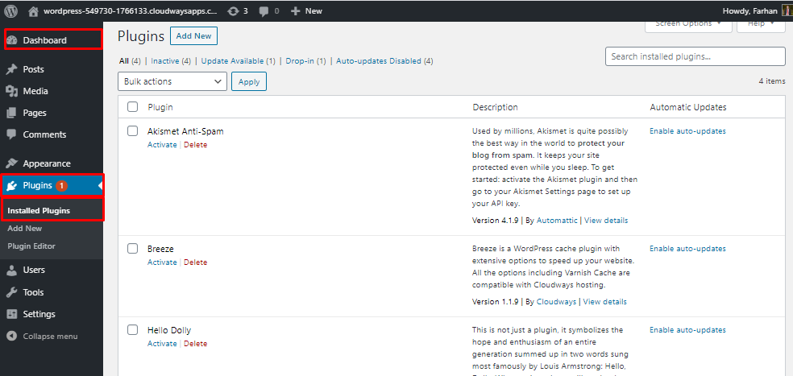The width and height of the screenshot is (793, 376).
Task: Click the plus New icon
Action: pyautogui.click(x=296, y=10)
